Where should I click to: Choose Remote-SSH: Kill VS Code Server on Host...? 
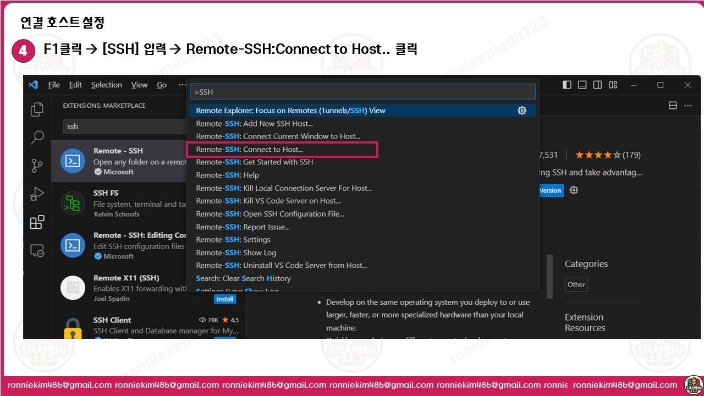(363, 201)
